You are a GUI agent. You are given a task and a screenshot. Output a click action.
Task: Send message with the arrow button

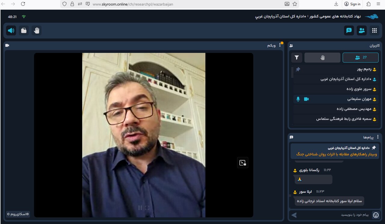pos(294,215)
